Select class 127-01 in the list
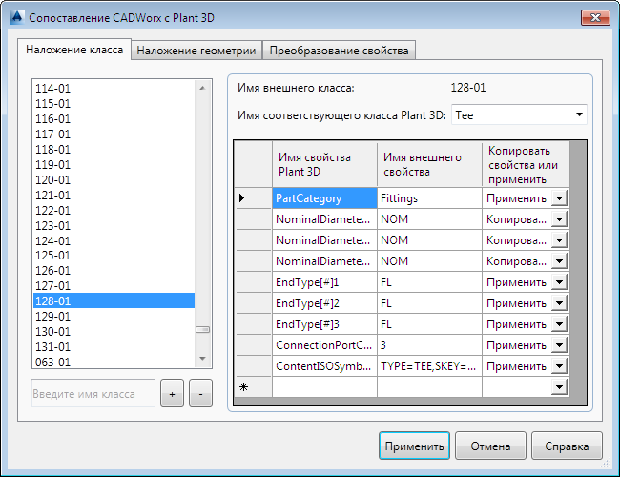 tap(114, 285)
